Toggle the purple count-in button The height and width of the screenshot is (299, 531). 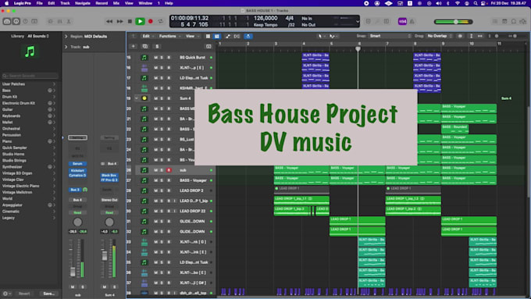coord(402,21)
